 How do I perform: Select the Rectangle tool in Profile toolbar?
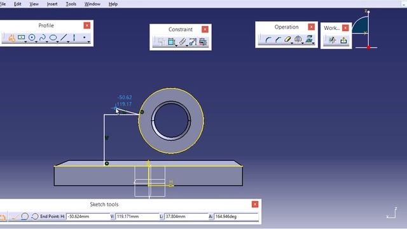tap(21, 38)
